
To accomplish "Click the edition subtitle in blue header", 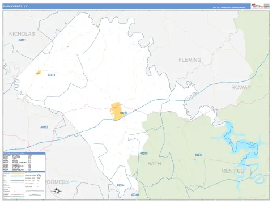I will pyautogui.click(x=229, y=8).
